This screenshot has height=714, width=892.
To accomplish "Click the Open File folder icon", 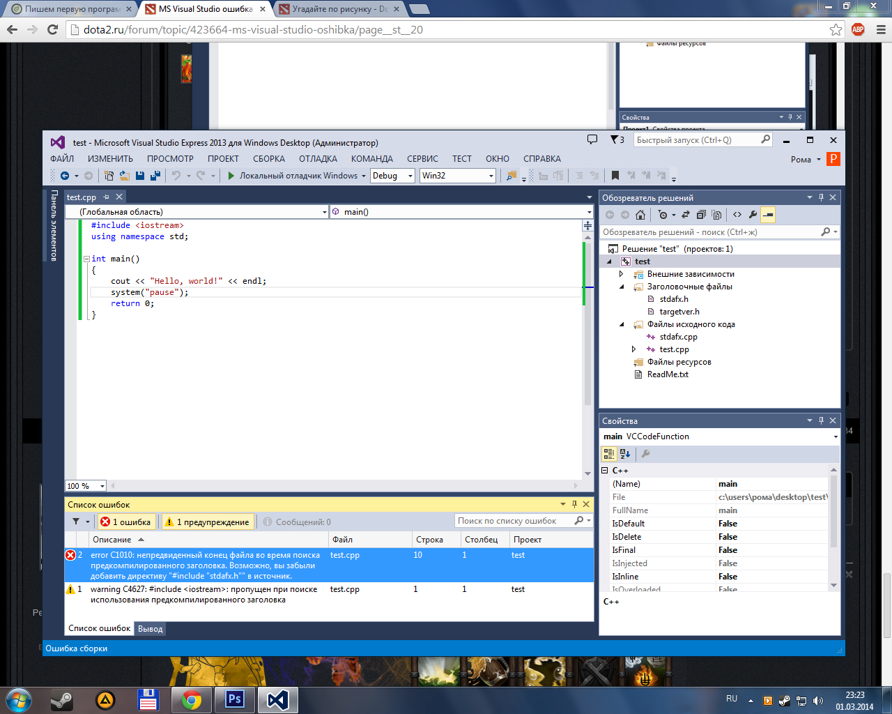I will pos(125,176).
